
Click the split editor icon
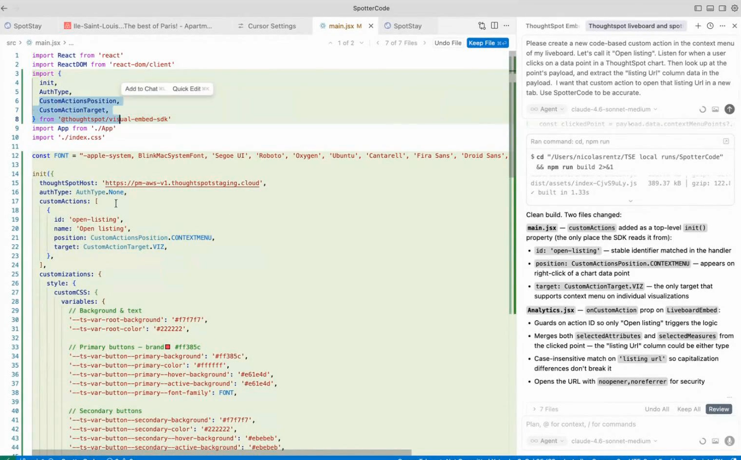coord(494,26)
